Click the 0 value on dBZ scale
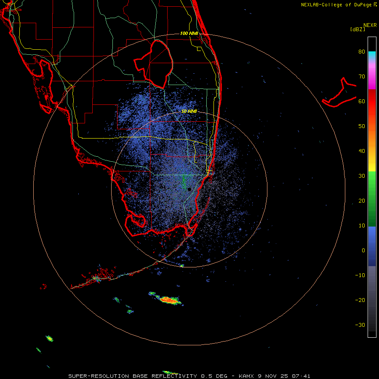 coord(363,251)
